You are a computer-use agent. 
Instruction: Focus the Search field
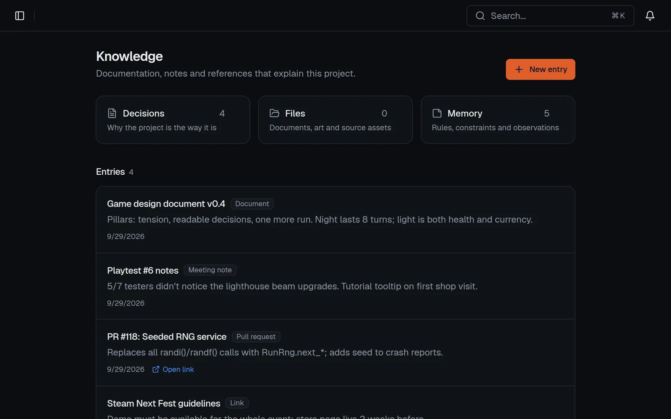550,16
